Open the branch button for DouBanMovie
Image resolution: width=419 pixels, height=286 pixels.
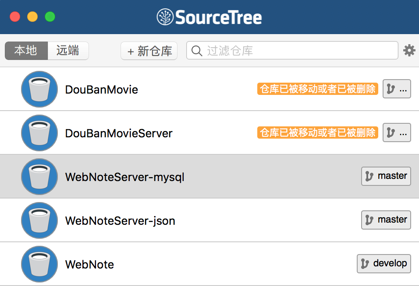point(397,89)
